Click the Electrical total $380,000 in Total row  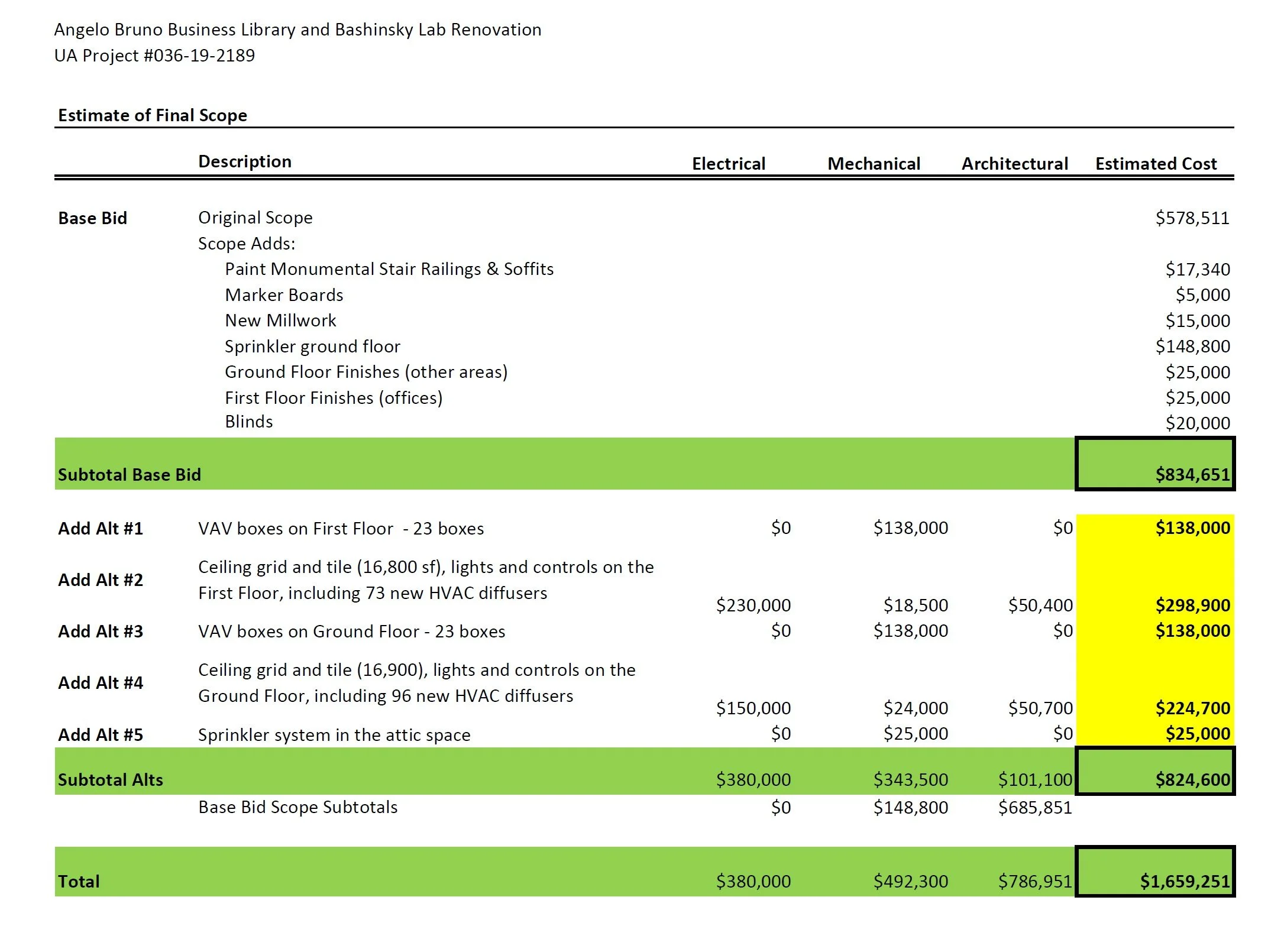(x=752, y=881)
